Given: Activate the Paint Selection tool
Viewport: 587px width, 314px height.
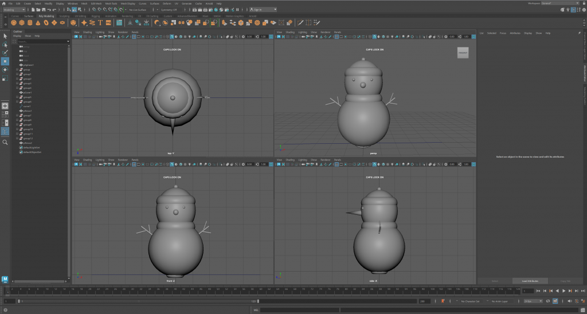Looking at the screenshot, I should (5, 52).
